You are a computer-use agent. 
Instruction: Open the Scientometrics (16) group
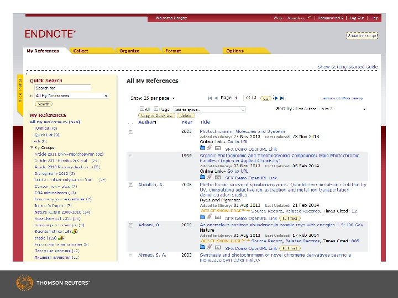click(x=53, y=231)
